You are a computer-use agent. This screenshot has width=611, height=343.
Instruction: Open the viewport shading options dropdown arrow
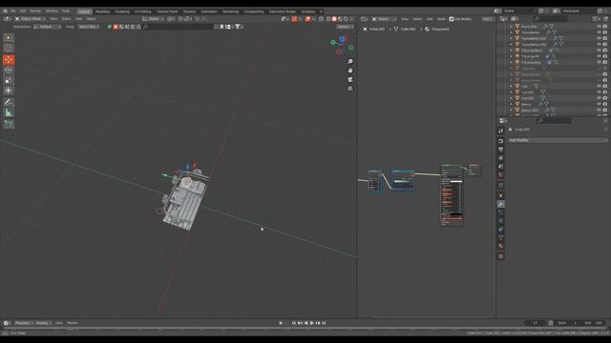tap(351, 19)
